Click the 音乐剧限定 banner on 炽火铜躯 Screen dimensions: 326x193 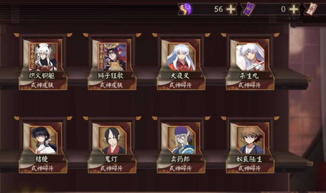click(32, 57)
